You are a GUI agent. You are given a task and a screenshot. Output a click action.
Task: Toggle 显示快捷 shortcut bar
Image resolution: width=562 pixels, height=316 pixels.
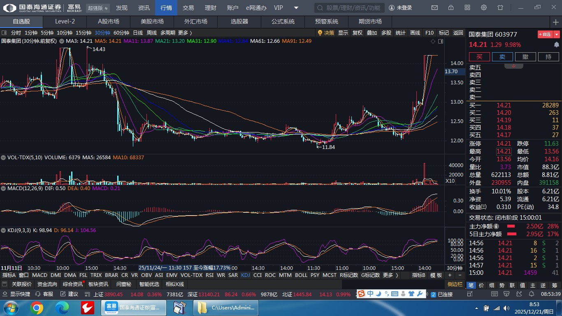point(16,294)
